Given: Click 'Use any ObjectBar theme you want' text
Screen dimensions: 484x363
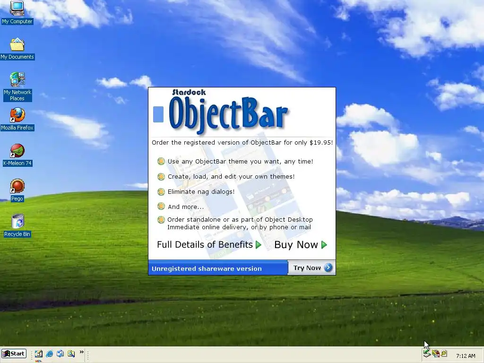Looking at the screenshot, I should pyautogui.click(x=240, y=162).
